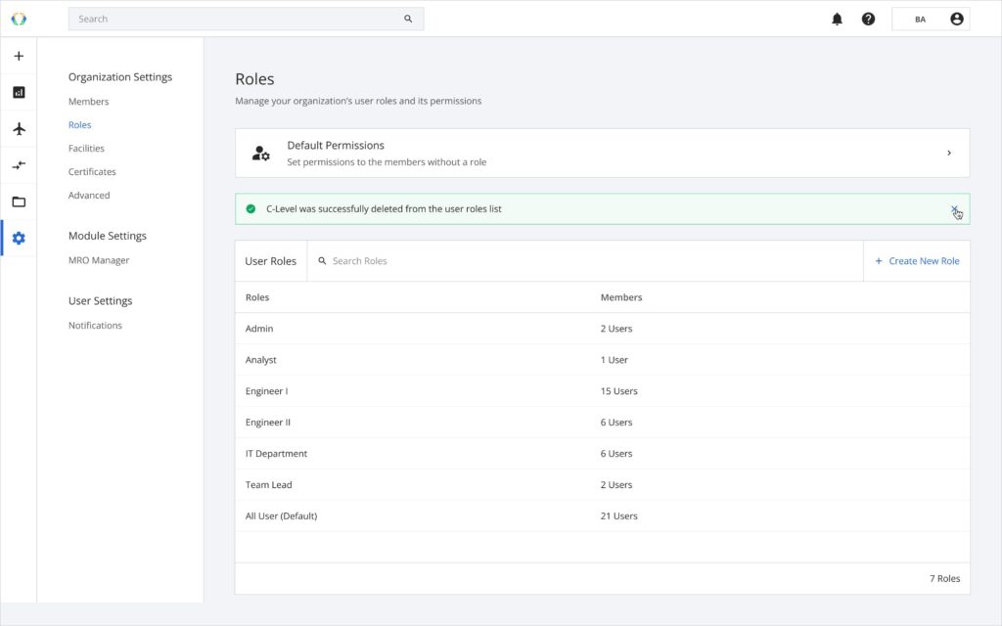Screen dimensions: 1002x626
Task: Open help using the question mark icon
Action: click(x=869, y=18)
